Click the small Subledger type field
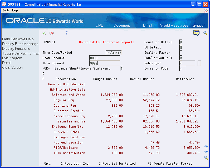This screenshot has height=168, width=210. click(x=199, y=63)
